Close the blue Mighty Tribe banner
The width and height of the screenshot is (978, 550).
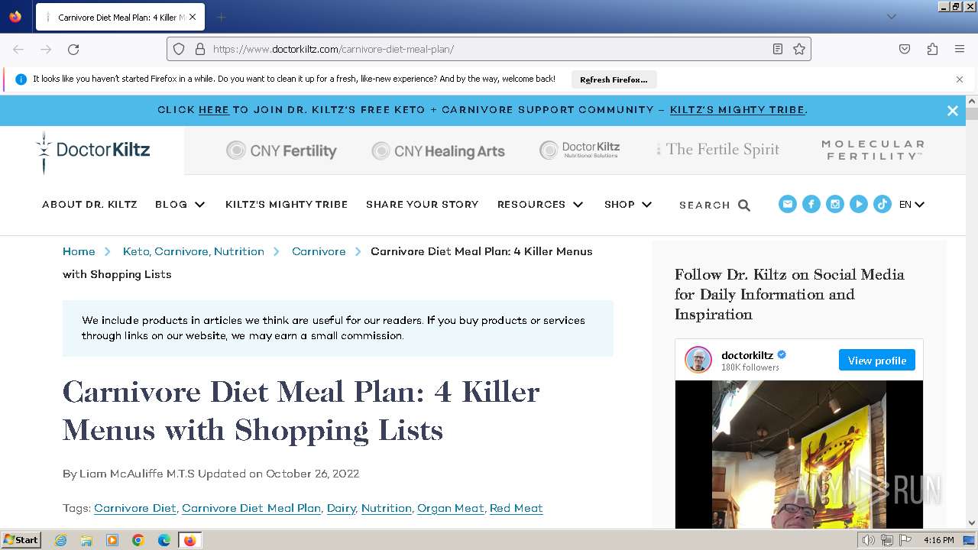953,111
